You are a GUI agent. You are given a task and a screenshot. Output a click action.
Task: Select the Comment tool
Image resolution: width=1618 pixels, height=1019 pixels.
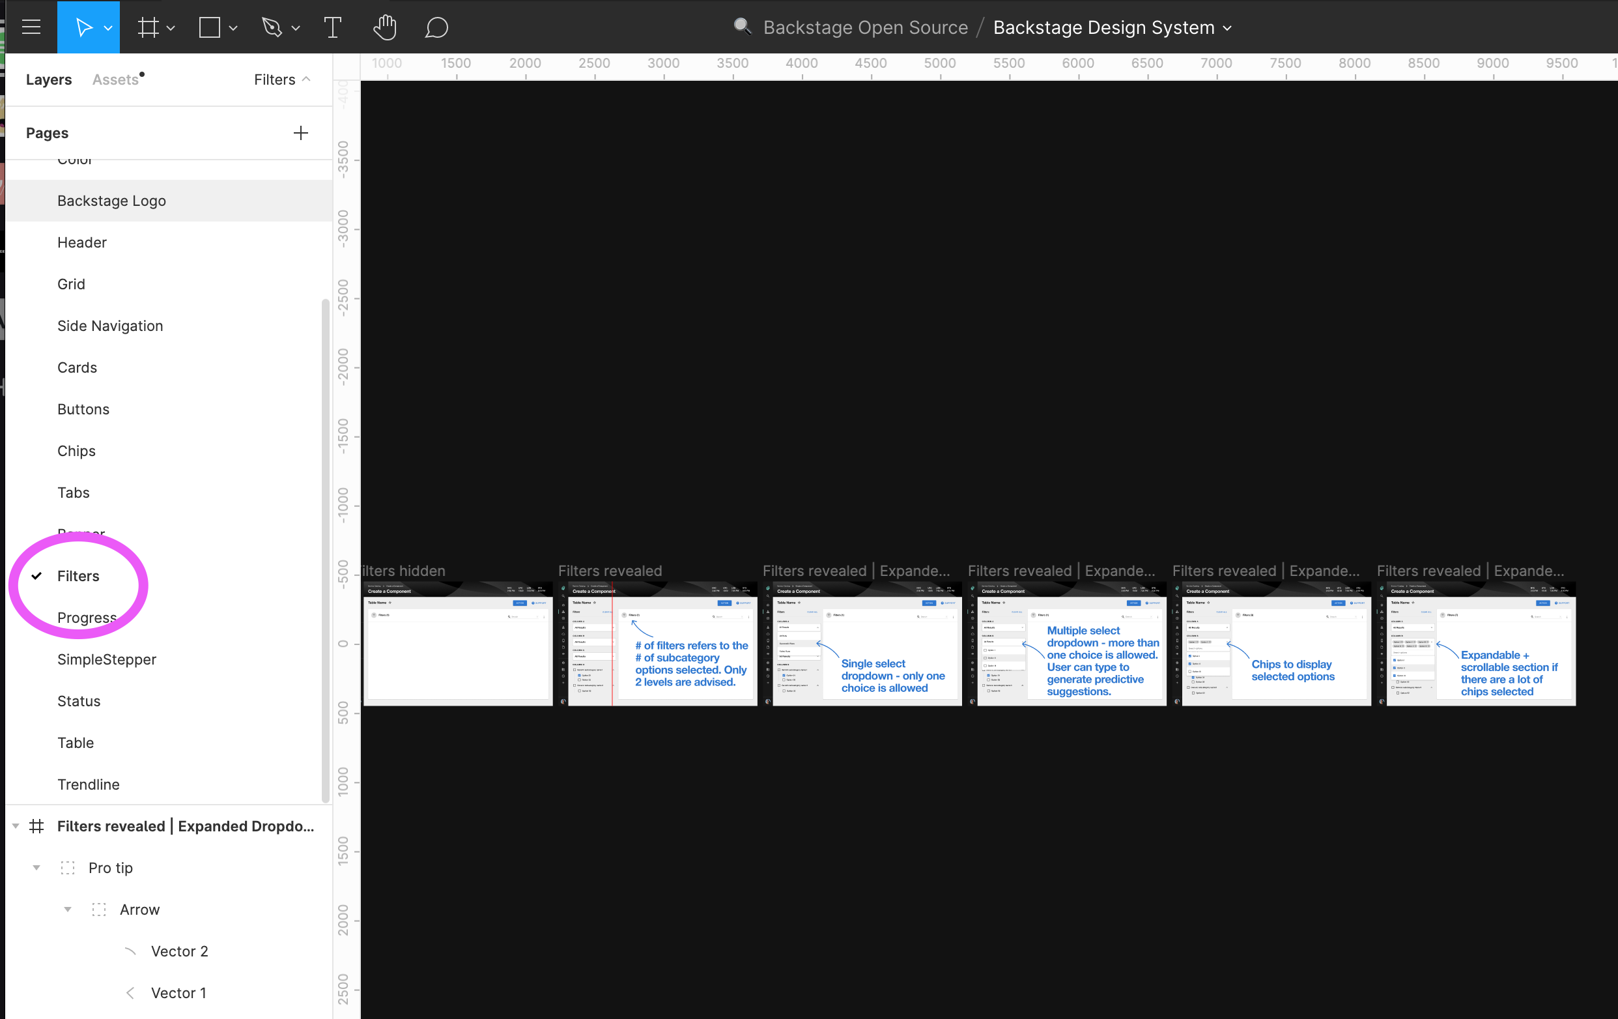tap(437, 27)
